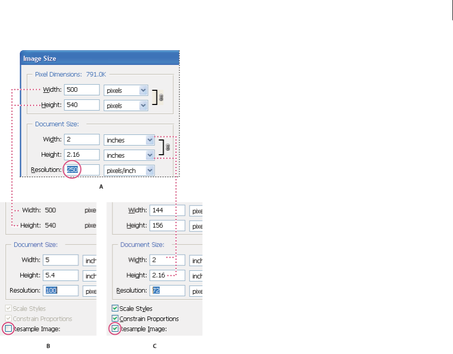This screenshot has width=453, height=354.
Task: Open the pixels dropdown next to Height 540
Action: [126, 105]
